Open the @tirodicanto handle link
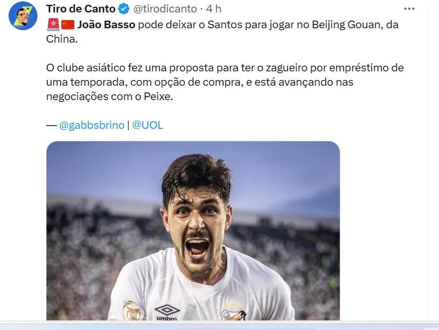Image resolution: width=439 pixels, height=330 pixels. click(165, 9)
